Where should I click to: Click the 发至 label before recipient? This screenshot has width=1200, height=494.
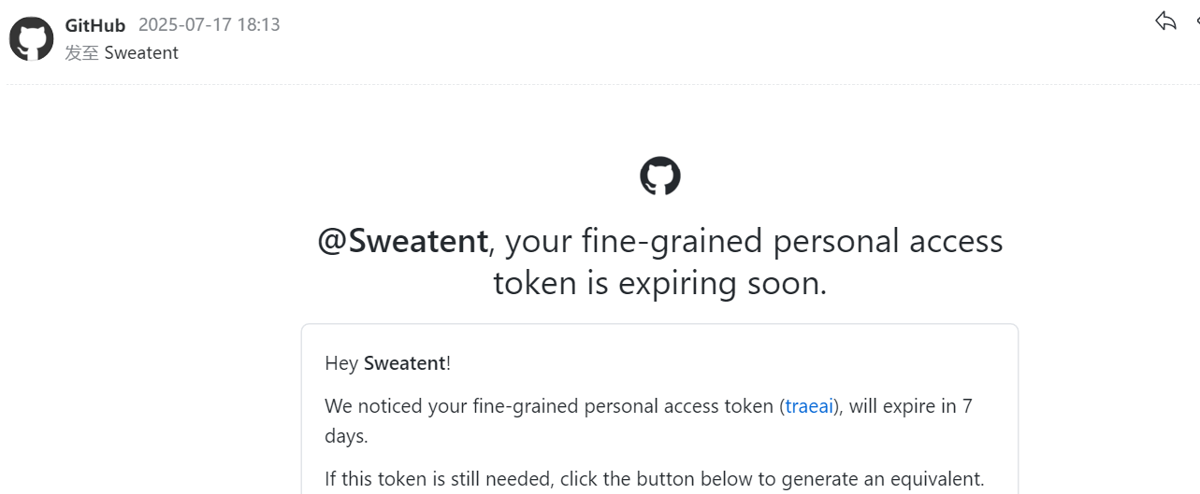point(82,53)
